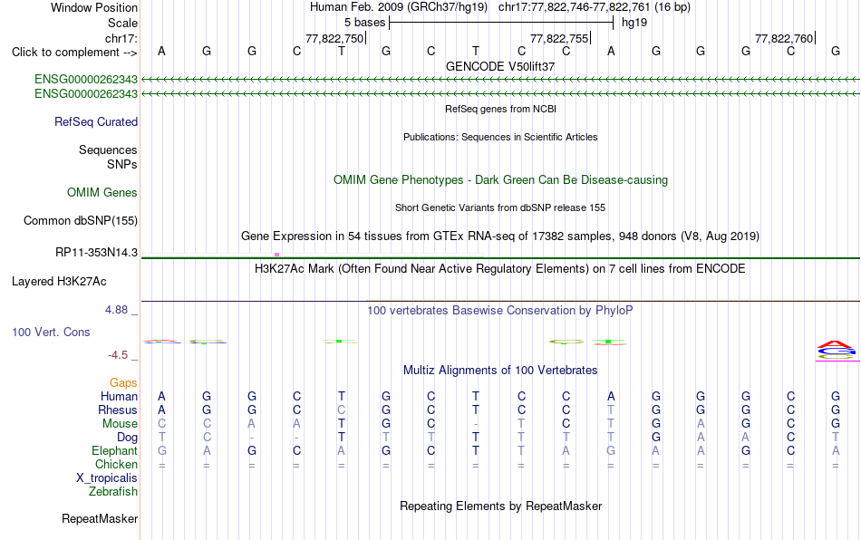The height and width of the screenshot is (540, 861).
Task: Click the Gaps label in Multiz alignment
Action: tap(123, 382)
